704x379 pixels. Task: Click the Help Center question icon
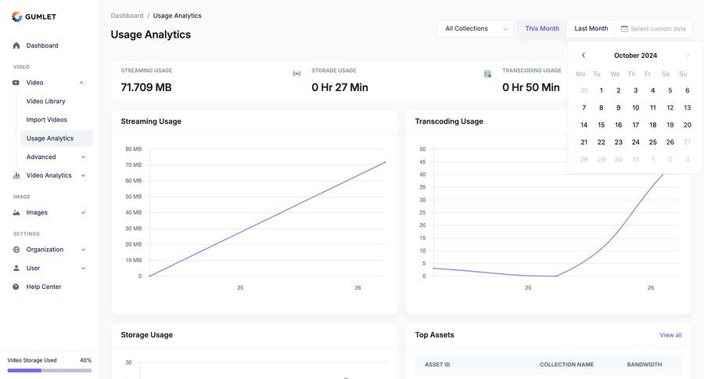click(x=16, y=287)
